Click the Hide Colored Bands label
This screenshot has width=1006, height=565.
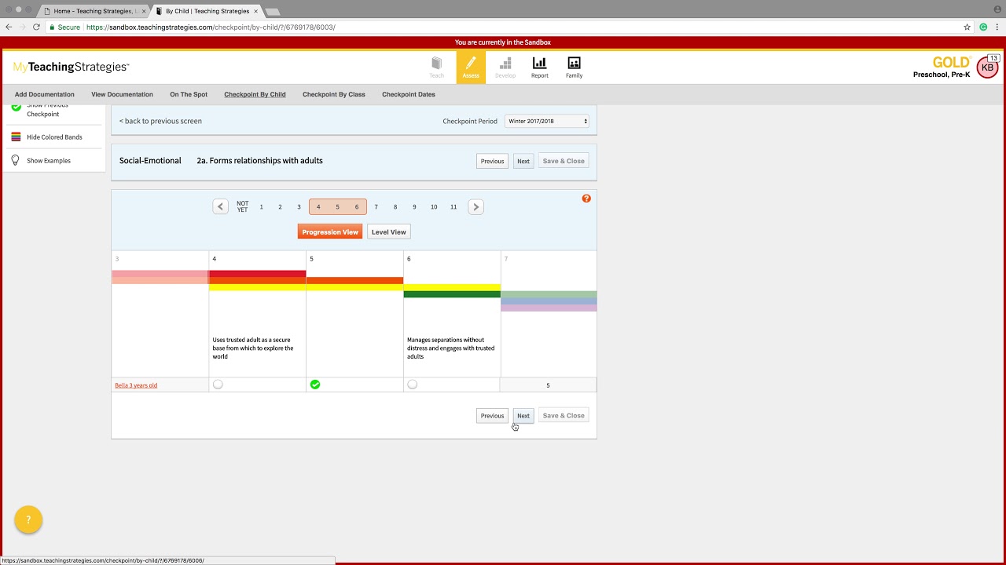pos(54,137)
